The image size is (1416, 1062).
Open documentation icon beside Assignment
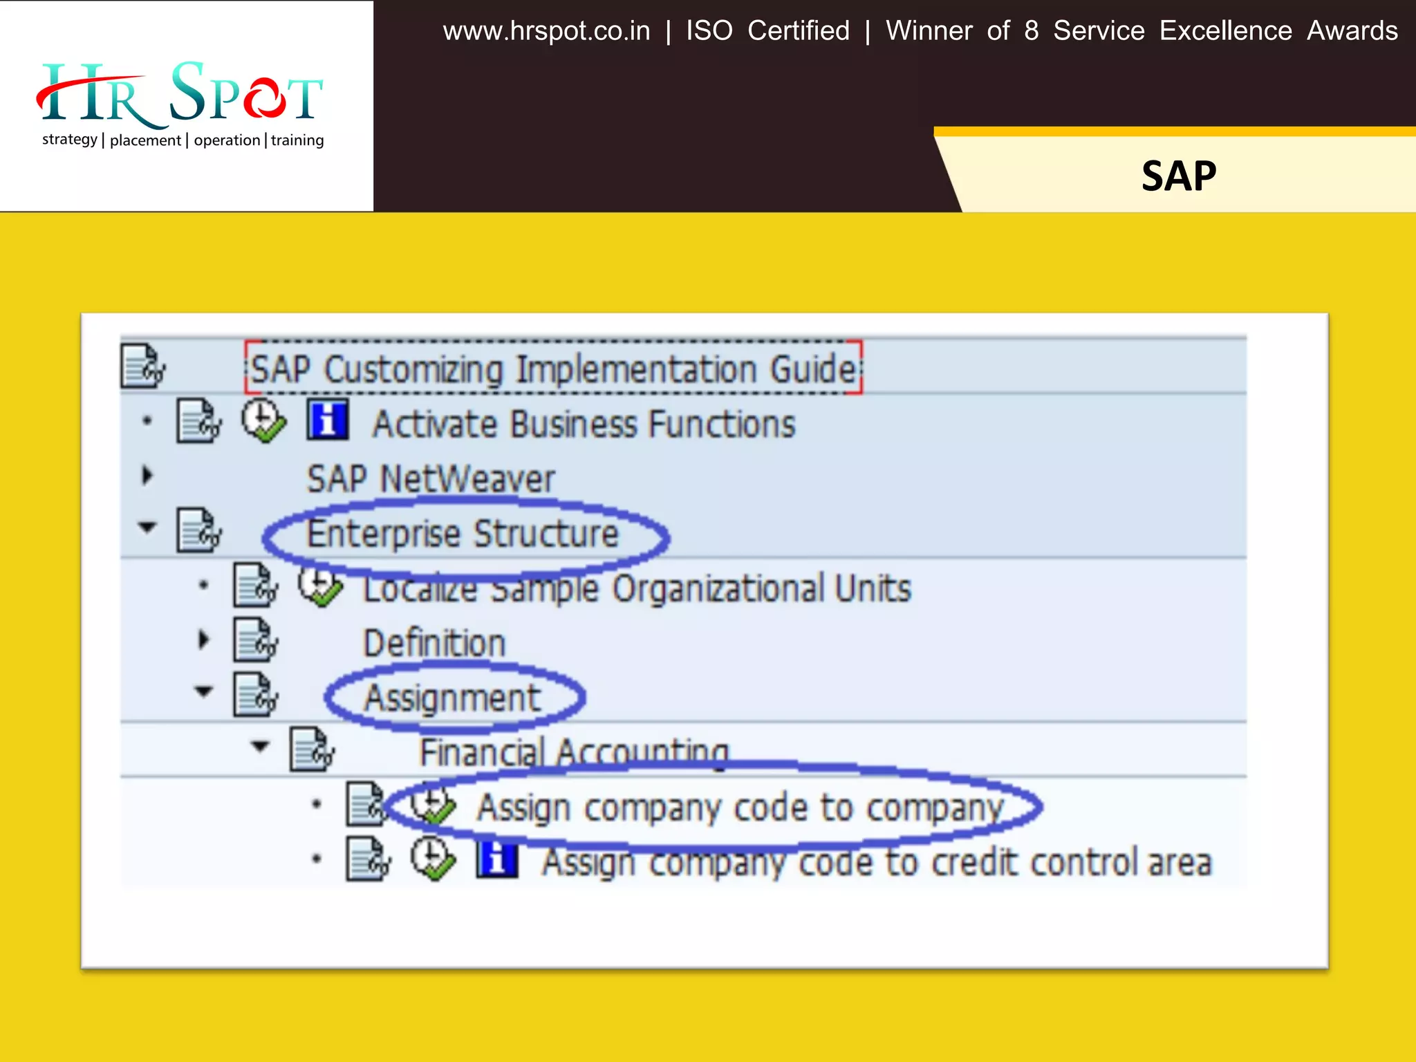[256, 694]
